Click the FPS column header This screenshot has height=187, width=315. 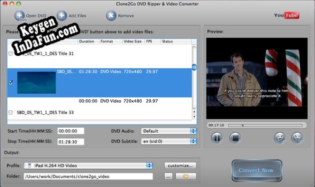click(x=153, y=41)
